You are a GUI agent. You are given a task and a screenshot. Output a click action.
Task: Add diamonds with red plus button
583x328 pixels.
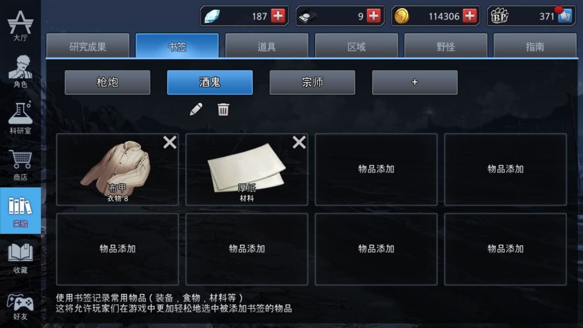tap(278, 16)
